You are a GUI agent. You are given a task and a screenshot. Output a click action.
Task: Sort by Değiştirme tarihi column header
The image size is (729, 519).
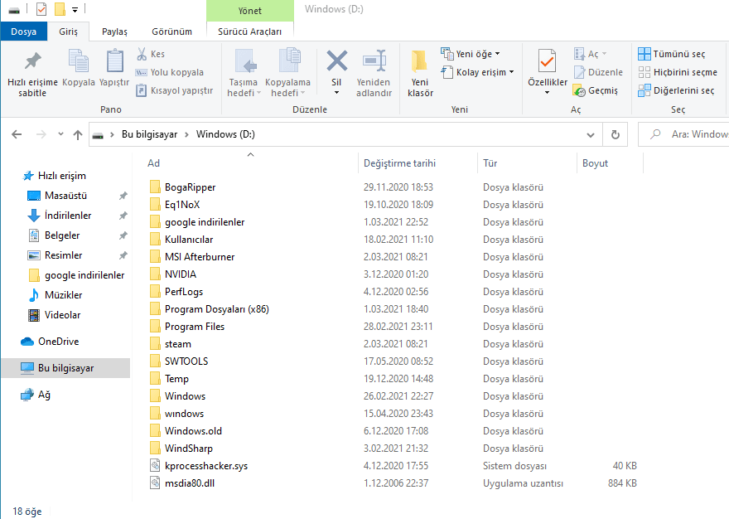click(x=399, y=163)
